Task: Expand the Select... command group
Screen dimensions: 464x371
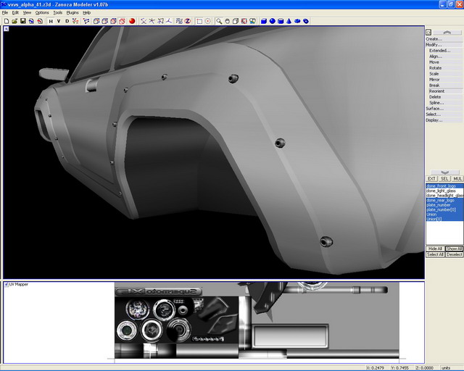Action: [444, 114]
